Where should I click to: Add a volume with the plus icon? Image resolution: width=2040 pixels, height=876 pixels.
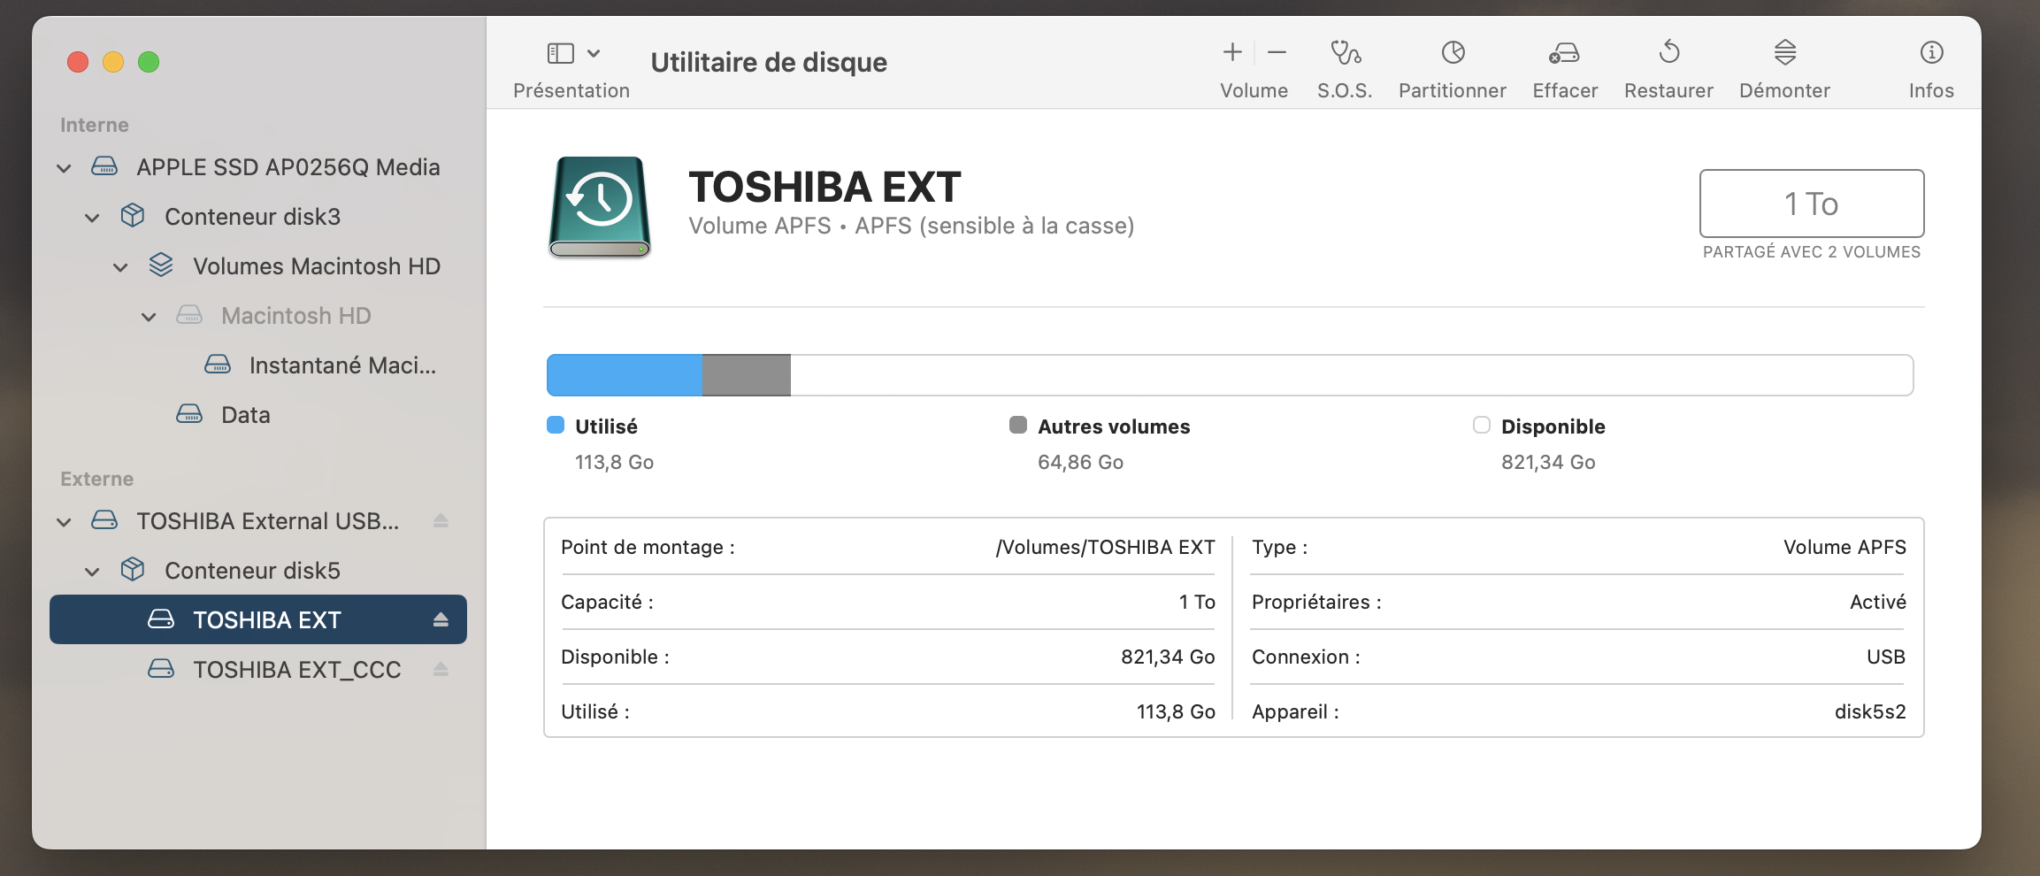pyautogui.click(x=1232, y=53)
